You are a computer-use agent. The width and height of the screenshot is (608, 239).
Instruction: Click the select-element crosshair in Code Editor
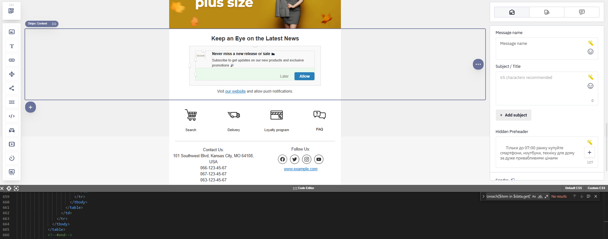coord(9,188)
